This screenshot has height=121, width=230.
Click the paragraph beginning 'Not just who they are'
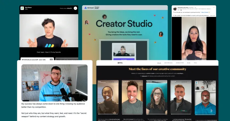[54, 115]
